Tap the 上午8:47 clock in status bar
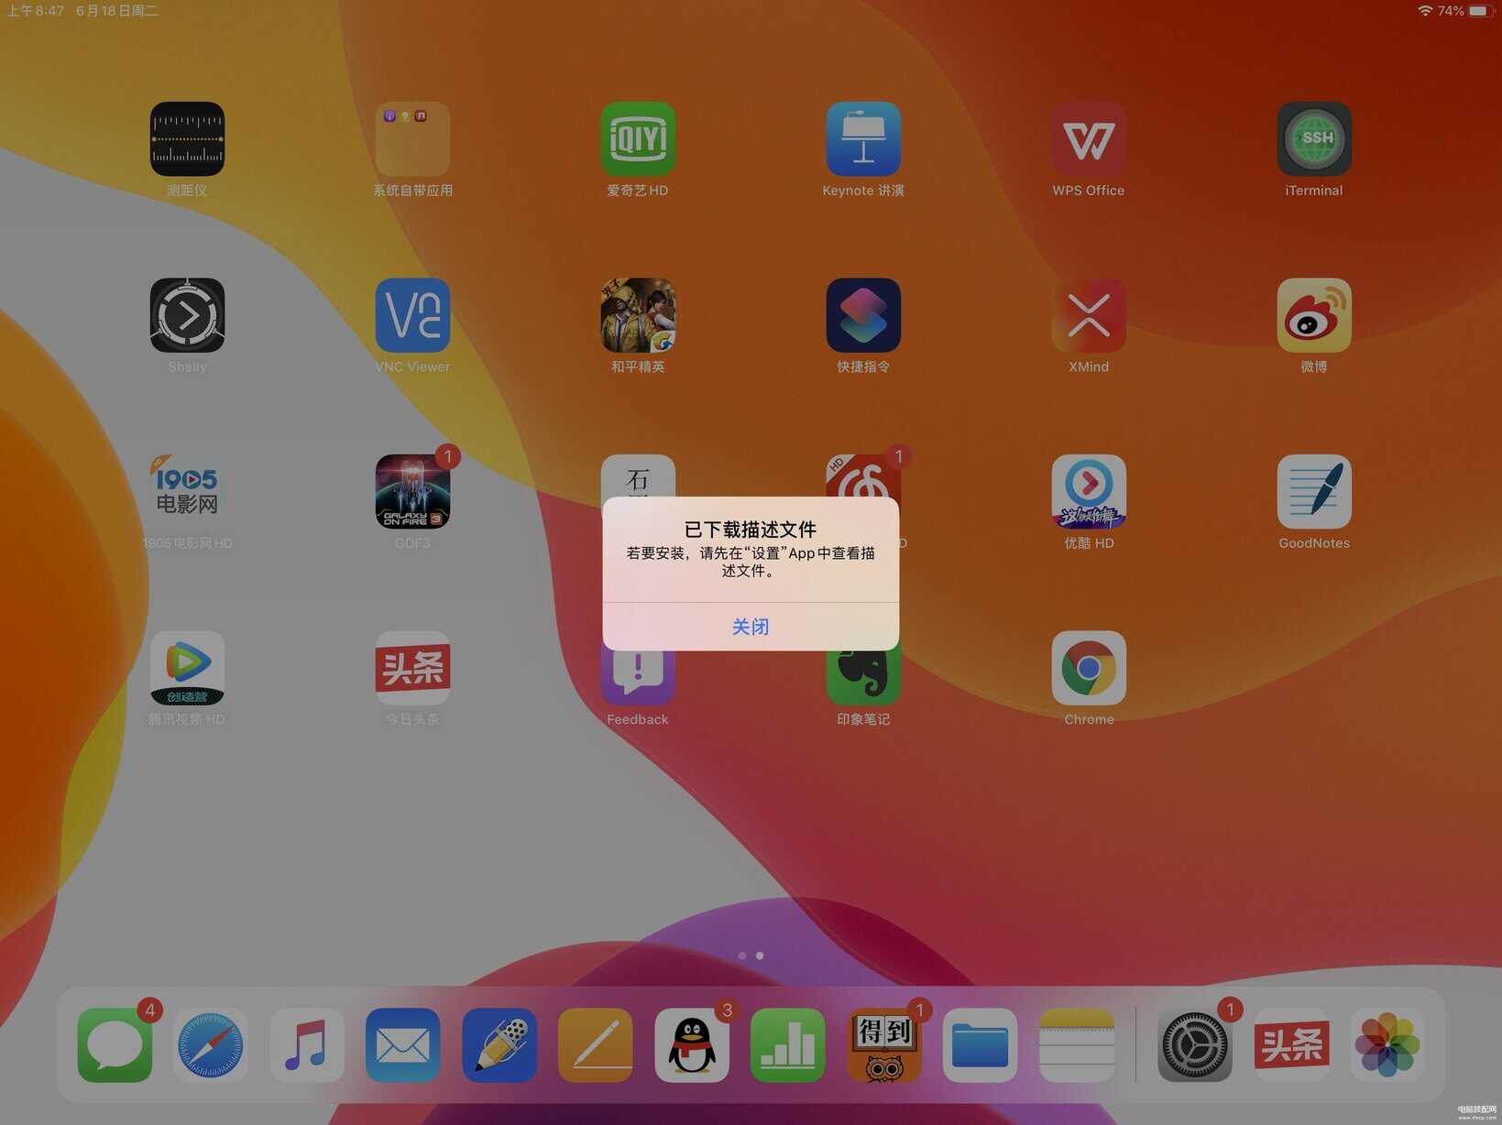Viewport: 1502px width, 1125px height. [x=36, y=11]
